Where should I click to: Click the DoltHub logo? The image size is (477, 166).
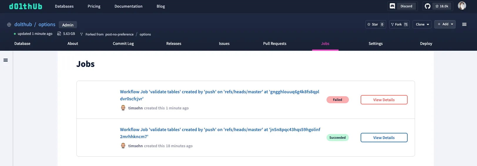[x=26, y=6]
